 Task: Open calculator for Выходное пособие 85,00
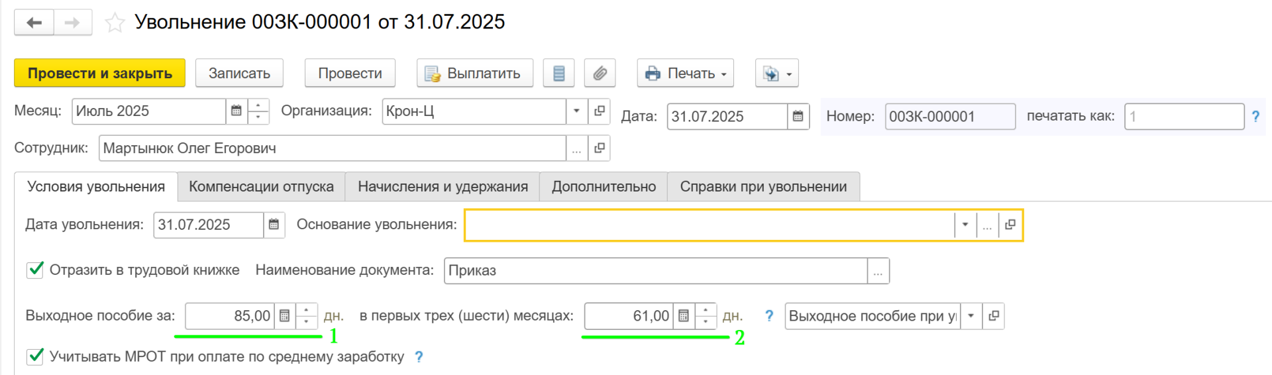click(284, 316)
